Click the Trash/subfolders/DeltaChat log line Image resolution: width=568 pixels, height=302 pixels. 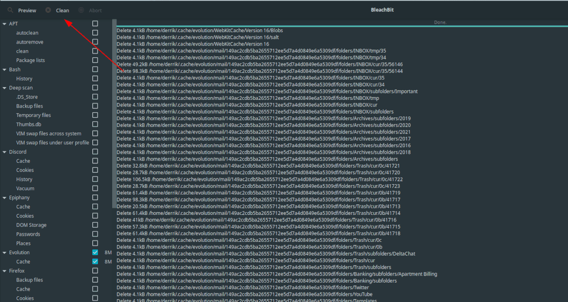(x=266, y=254)
